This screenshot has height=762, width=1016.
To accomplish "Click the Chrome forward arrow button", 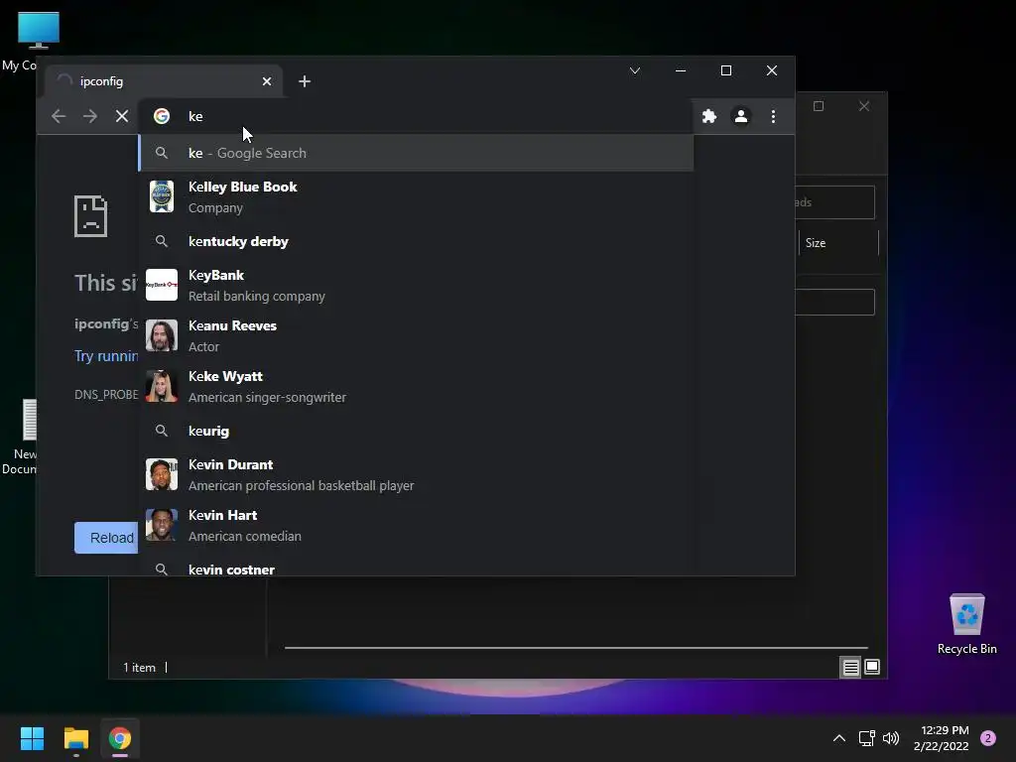I will [x=90, y=116].
